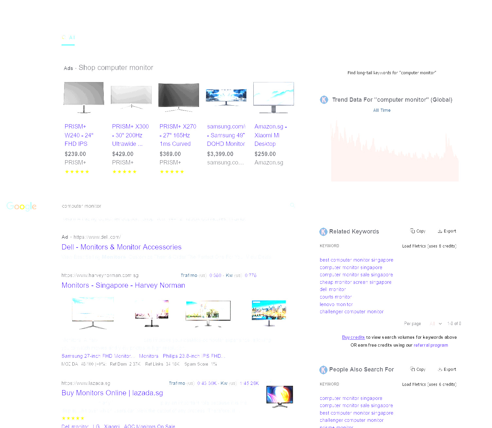
Task: Click second Harvey Norman monitor thumbnail
Action: tap(152, 313)
